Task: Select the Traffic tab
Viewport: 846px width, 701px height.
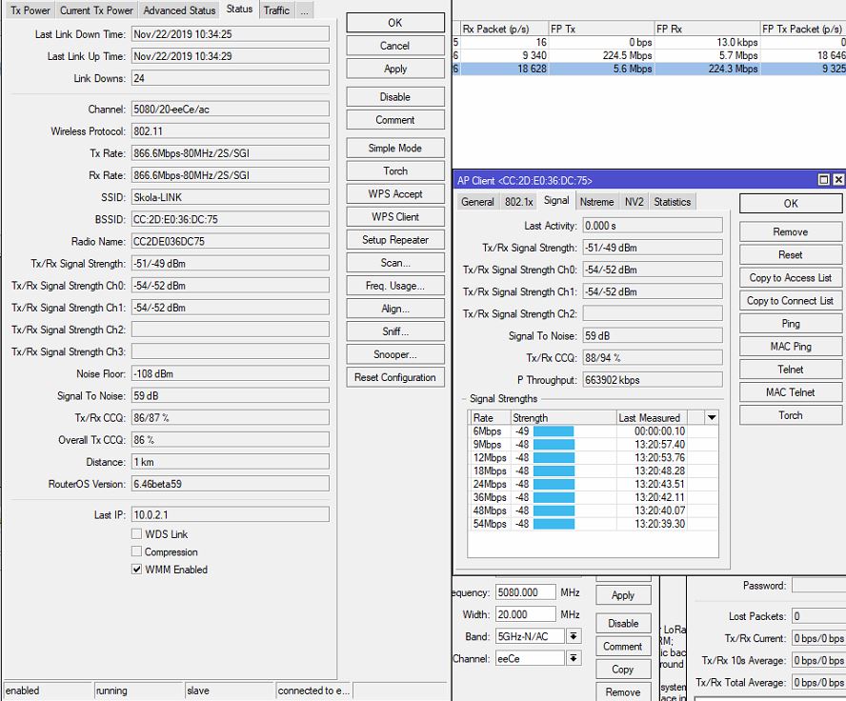Action: 276,10
